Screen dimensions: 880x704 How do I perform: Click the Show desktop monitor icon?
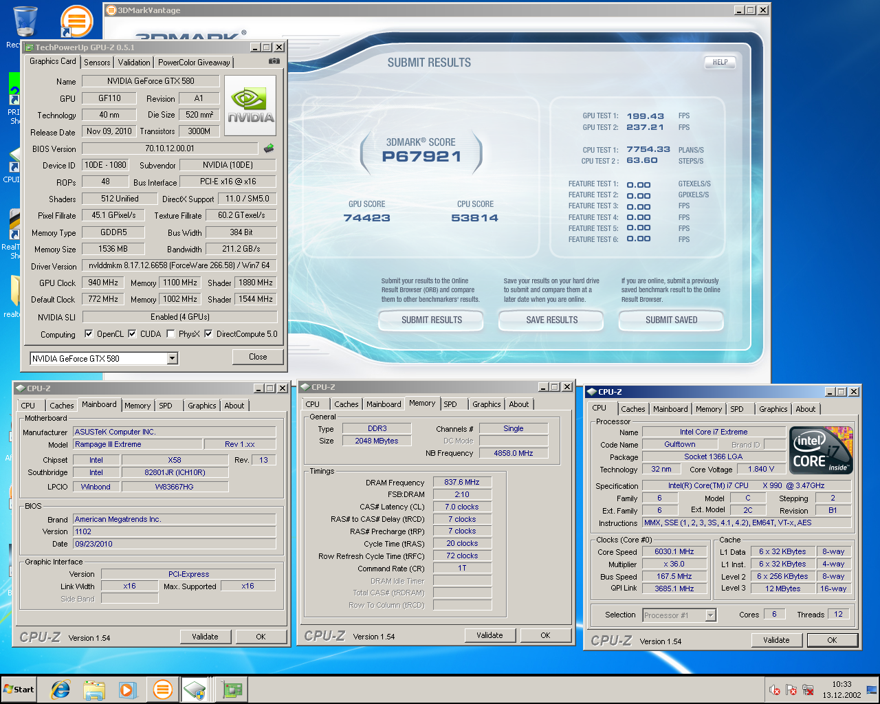[872, 690]
